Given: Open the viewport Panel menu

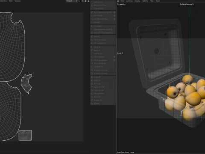Looking at the screenshot, I should 158,1.
